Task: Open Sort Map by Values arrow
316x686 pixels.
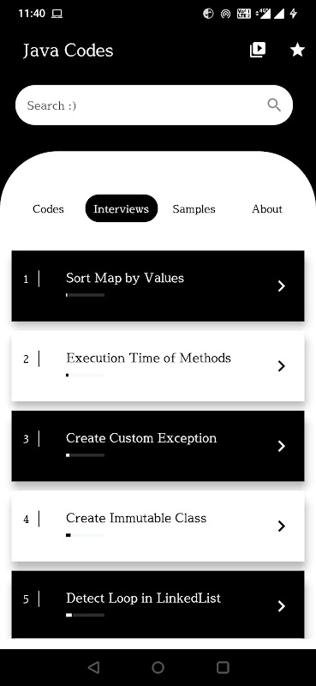Action: pos(282,286)
